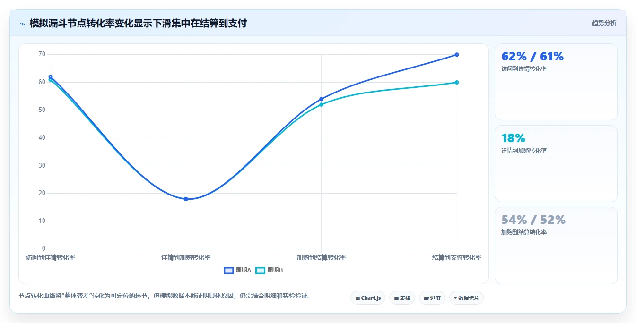
Task: Click the 访问到详情转化率 axis label
Action: [51, 258]
